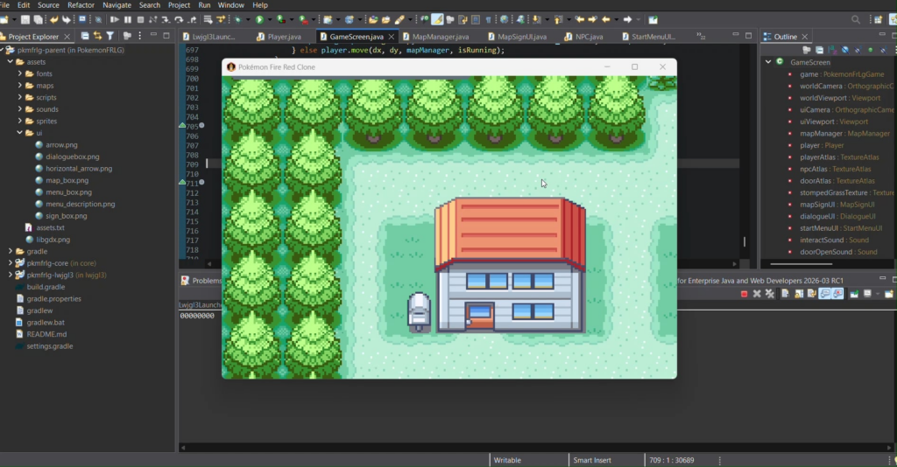
Task: Show the hidden editor tabs list
Action: (701, 37)
